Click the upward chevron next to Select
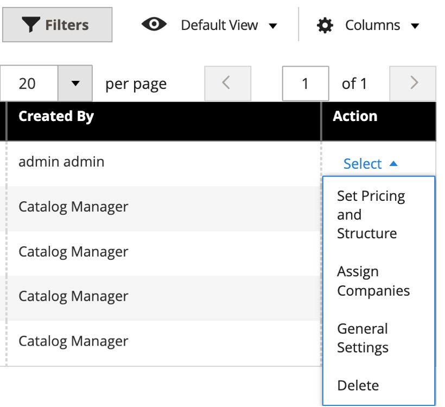This screenshot has width=445, height=407. coord(395,163)
